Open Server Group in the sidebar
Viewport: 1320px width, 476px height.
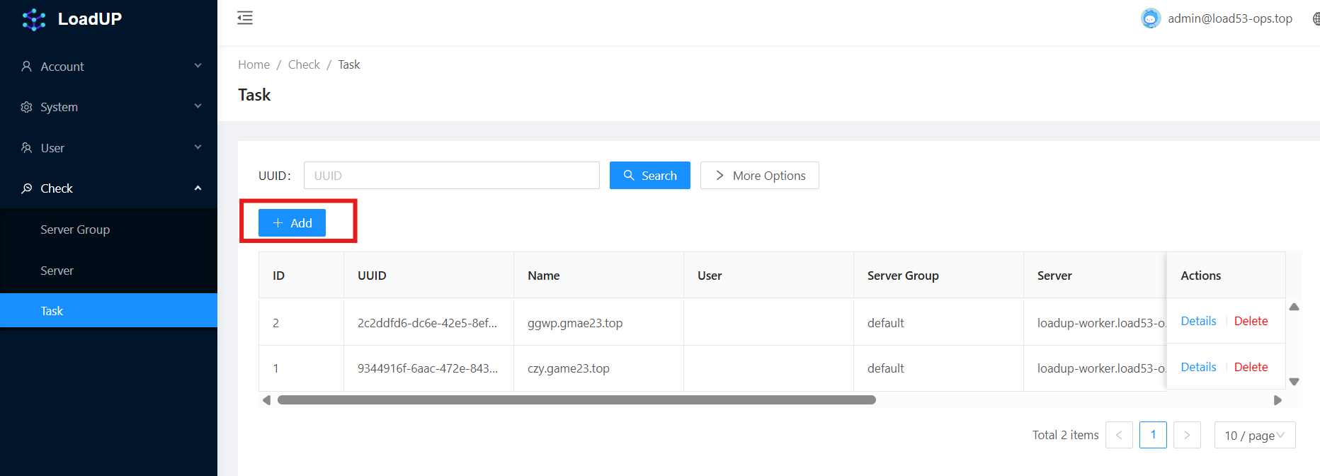point(75,229)
